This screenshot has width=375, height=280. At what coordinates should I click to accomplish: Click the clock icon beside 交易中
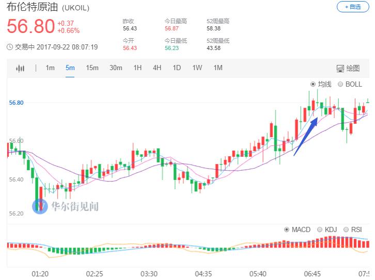tap(10, 47)
